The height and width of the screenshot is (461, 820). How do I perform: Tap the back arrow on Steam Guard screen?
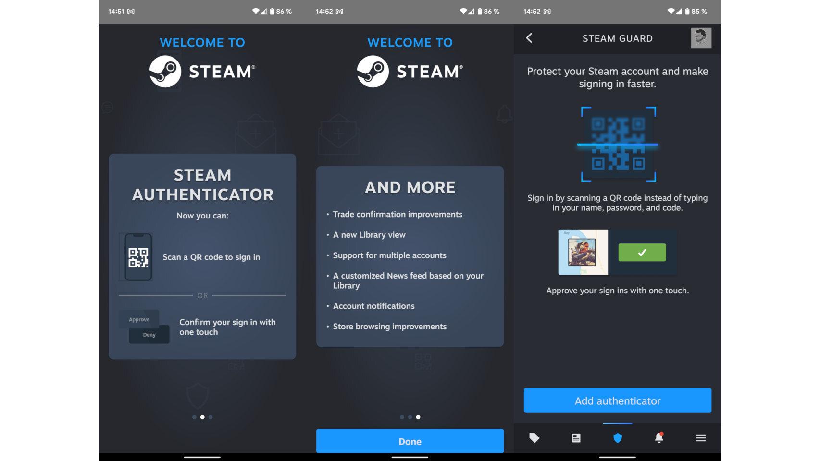pyautogui.click(x=529, y=38)
